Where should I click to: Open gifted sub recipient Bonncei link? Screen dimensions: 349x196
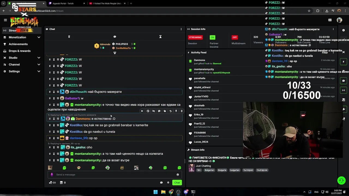217,64
